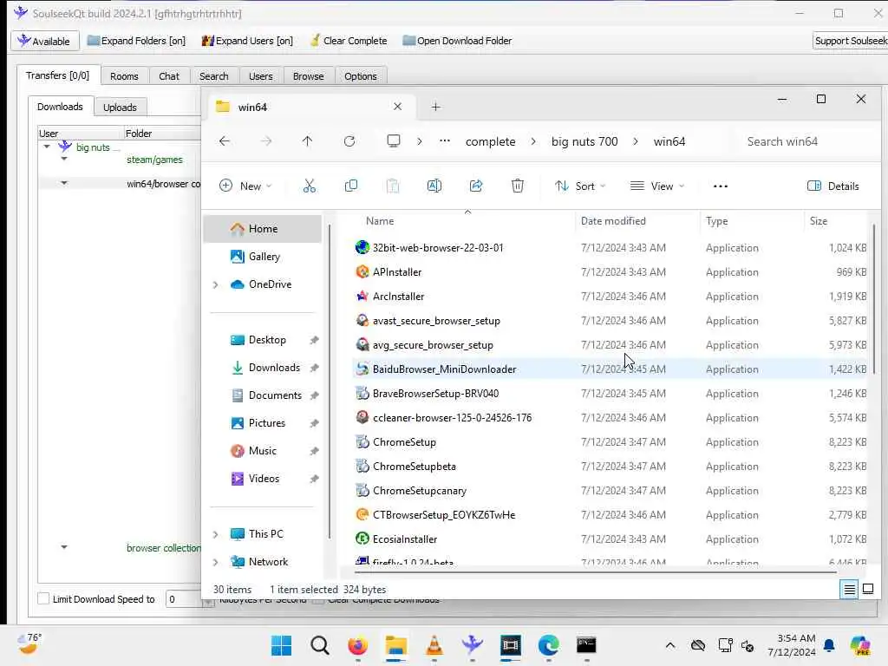Switch to large thumbnails view icon
The width and height of the screenshot is (888, 666).
click(x=867, y=589)
